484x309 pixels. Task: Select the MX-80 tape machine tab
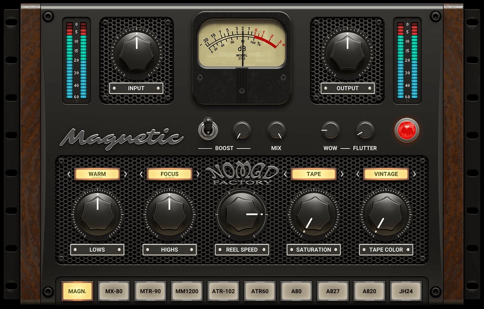tap(114, 291)
